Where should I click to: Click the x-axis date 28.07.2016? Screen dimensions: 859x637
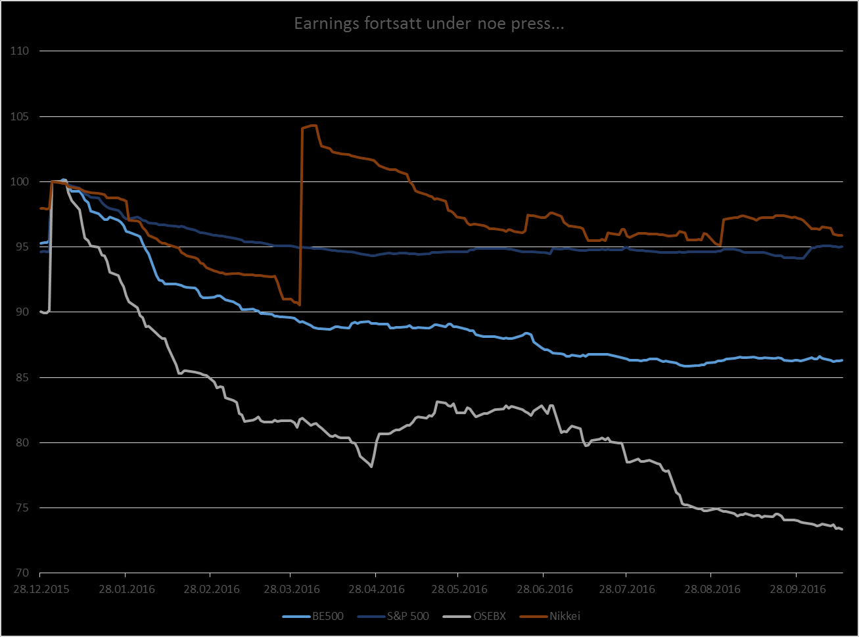click(626, 588)
